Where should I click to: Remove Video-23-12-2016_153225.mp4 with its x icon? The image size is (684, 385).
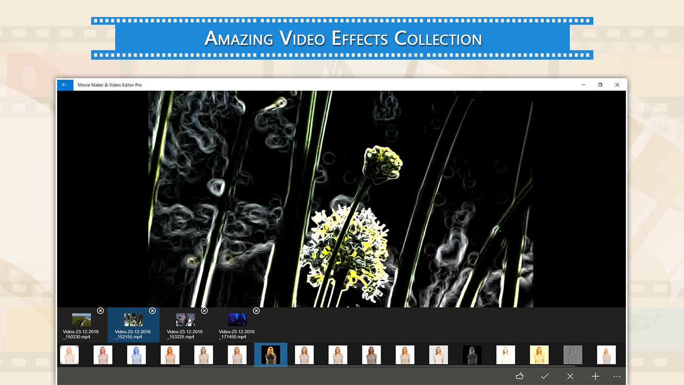203,311
